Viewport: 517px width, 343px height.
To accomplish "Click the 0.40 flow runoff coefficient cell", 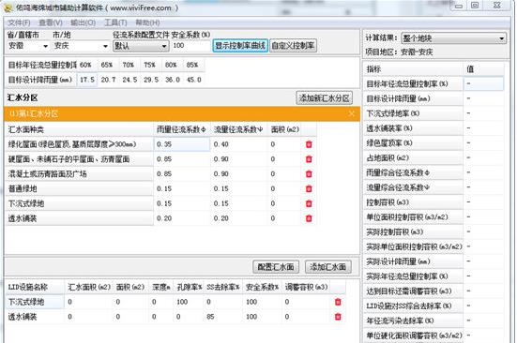I will point(238,144).
